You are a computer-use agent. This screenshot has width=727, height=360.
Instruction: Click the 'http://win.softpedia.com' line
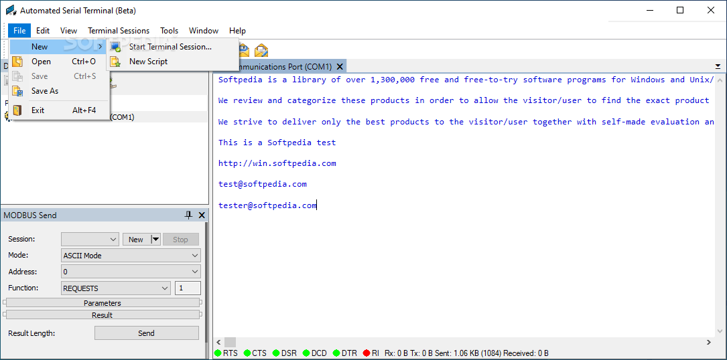pos(277,163)
